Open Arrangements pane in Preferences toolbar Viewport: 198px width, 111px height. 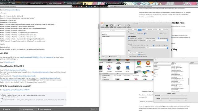pyautogui.click(x=119, y=26)
